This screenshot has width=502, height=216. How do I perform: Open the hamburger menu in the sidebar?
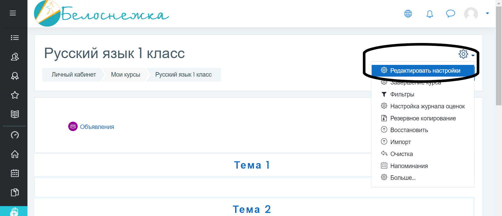pos(13,13)
